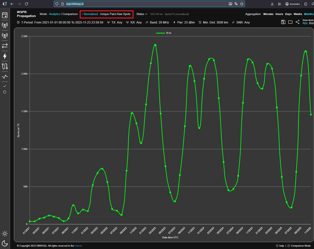Screen dimensions: 314x249
Task: Toggle the 10 m series legend
Action: point(164,33)
